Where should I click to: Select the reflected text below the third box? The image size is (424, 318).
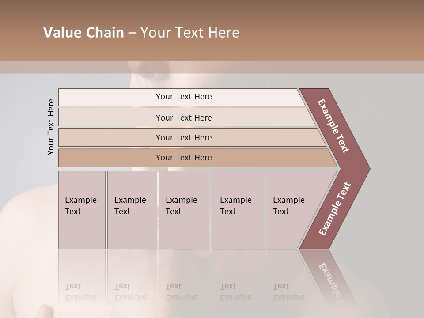point(181,292)
